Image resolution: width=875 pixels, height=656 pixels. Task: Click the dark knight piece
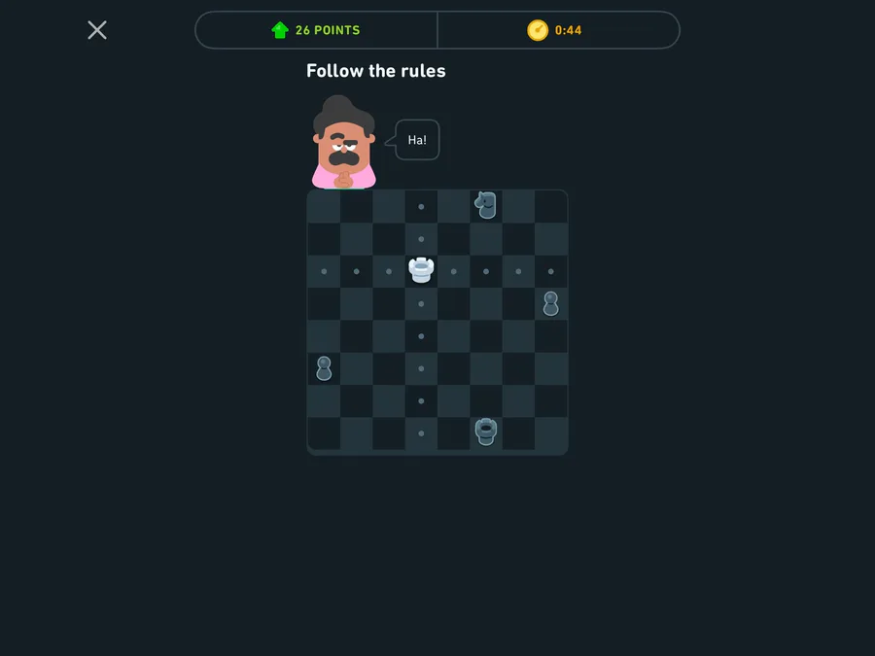(485, 205)
